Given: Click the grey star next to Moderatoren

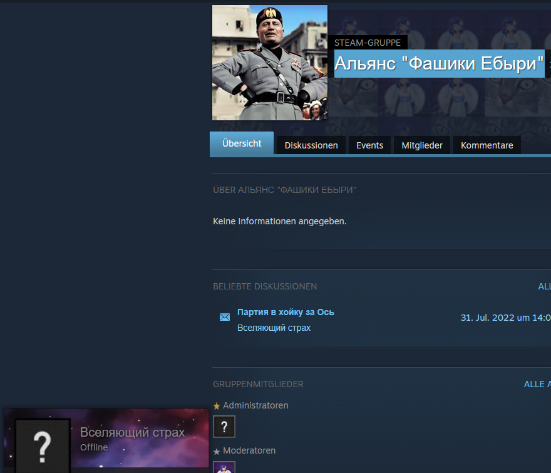Looking at the screenshot, I should (x=217, y=451).
